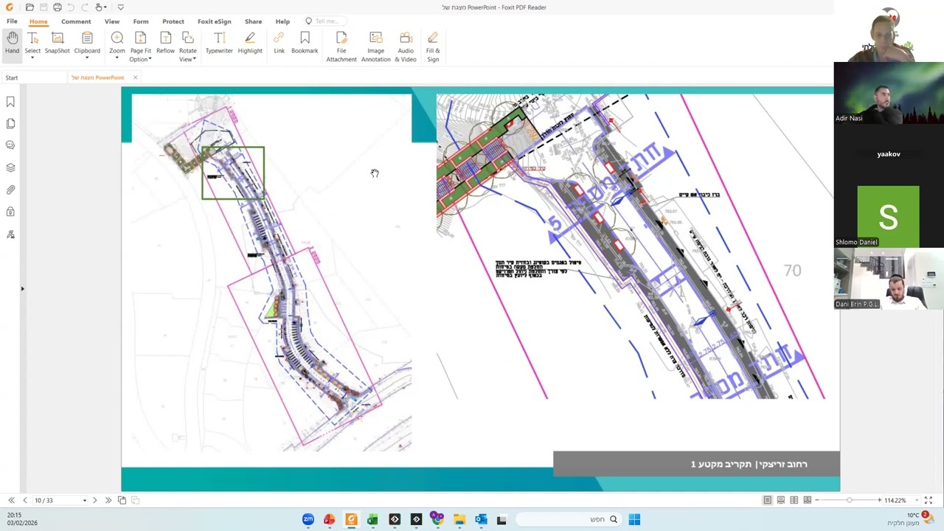The width and height of the screenshot is (944, 531).
Task: Choose the Highlight tool
Action: (x=250, y=44)
